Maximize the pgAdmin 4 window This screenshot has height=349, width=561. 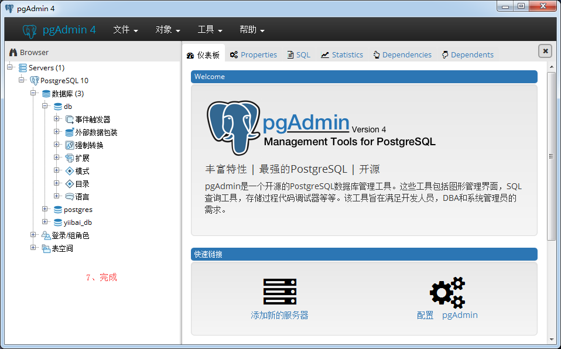(x=521, y=6)
